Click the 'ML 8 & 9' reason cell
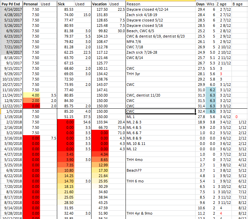Image resolution: width=248 pixels, height=219 pixels. 161,138
